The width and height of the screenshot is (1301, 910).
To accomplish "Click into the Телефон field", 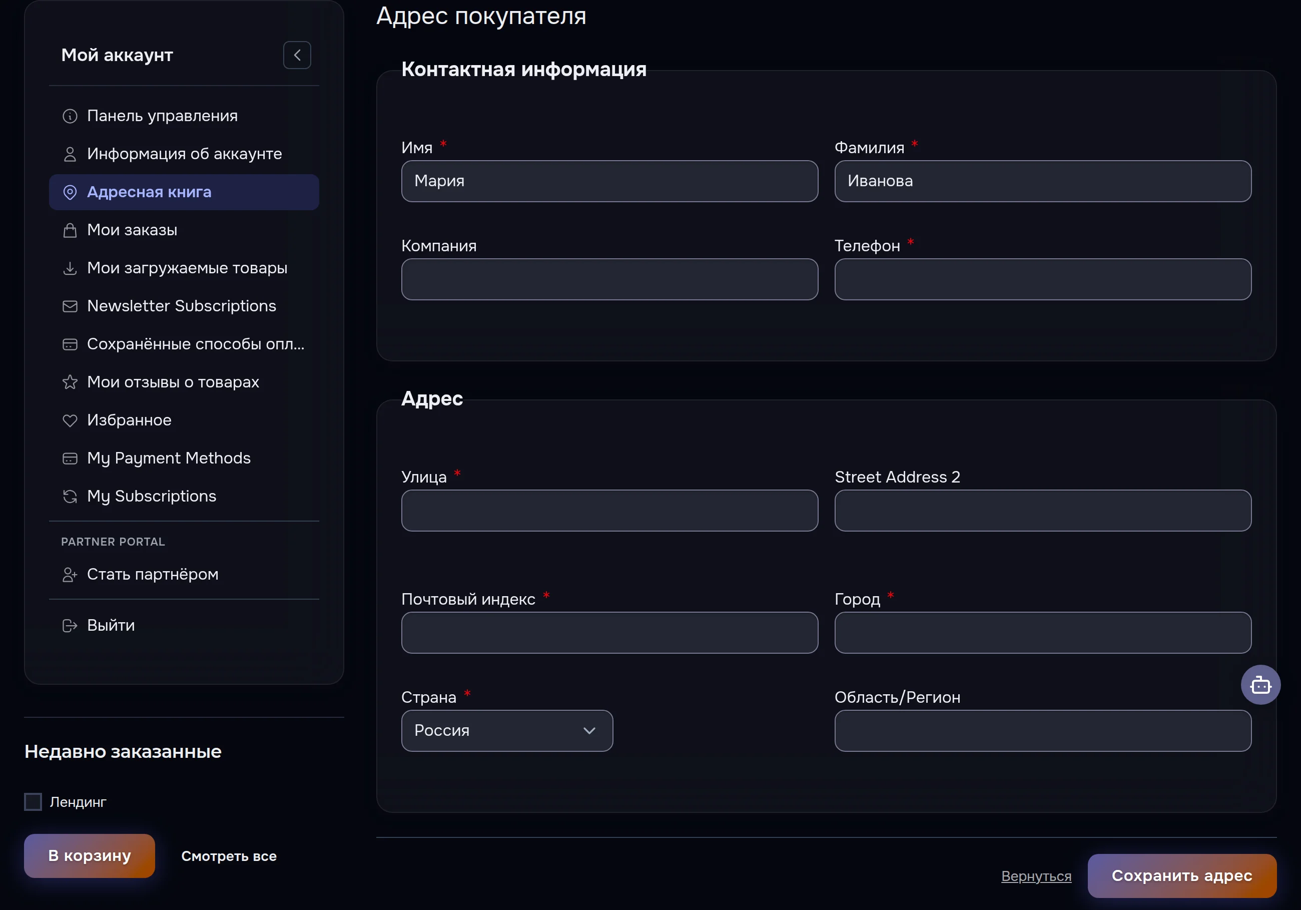I will 1043,279.
